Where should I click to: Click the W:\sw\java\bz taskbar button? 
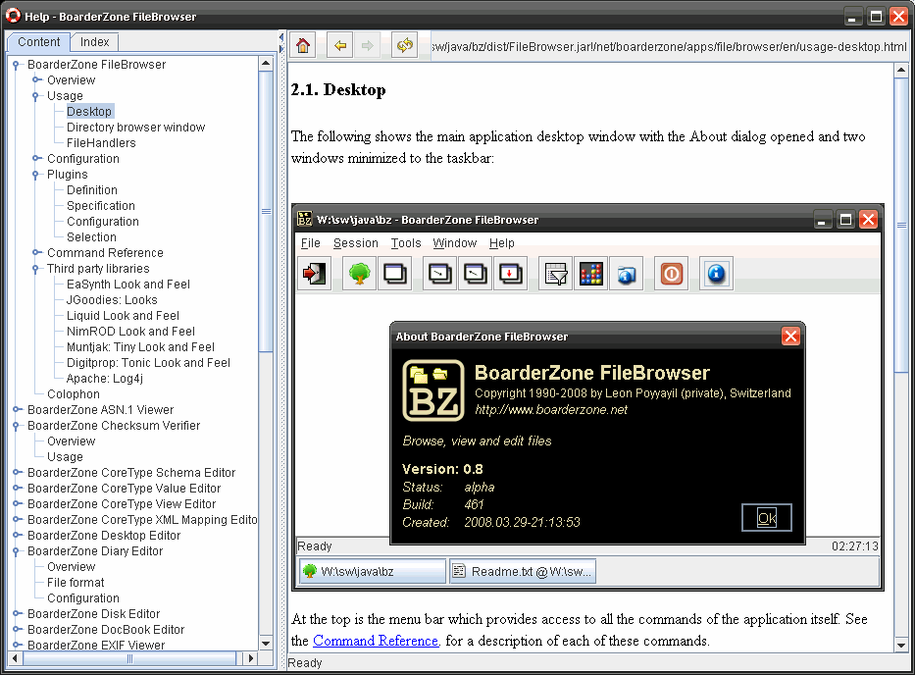point(373,571)
